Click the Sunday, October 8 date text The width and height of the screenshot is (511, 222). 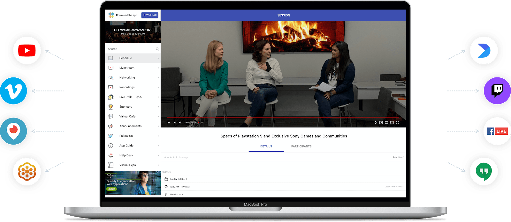(x=179, y=179)
